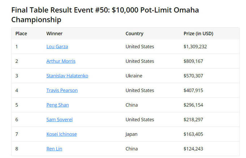
Task: Select the Peng Shan link
Action: pyautogui.click(x=58, y=105)
